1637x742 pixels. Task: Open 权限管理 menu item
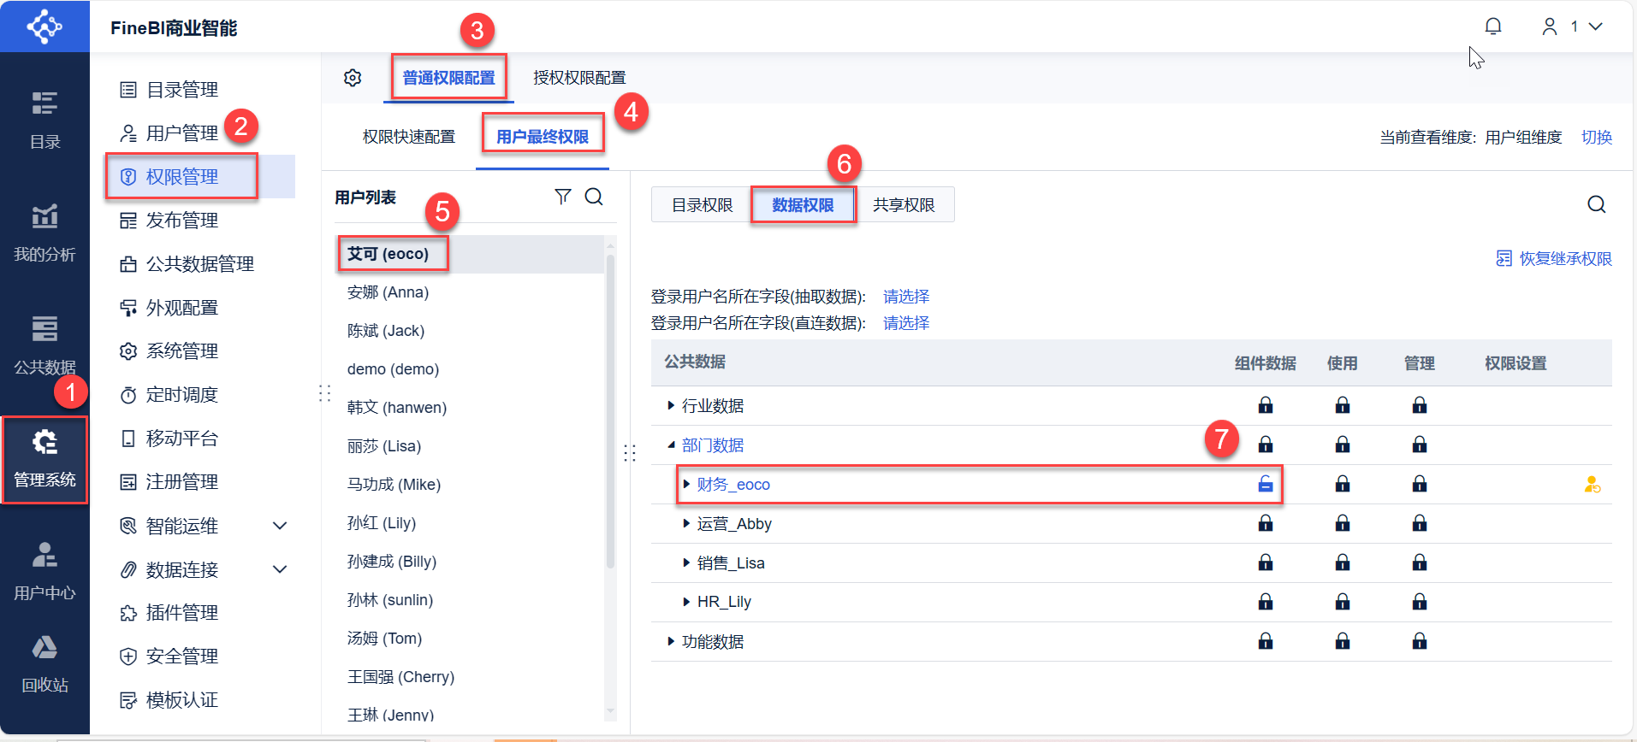pyautogui.click(x=201, y=177)
